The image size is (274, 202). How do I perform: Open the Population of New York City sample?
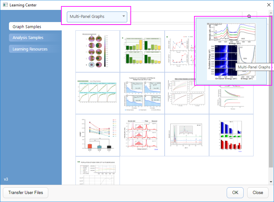pos(98,170)
